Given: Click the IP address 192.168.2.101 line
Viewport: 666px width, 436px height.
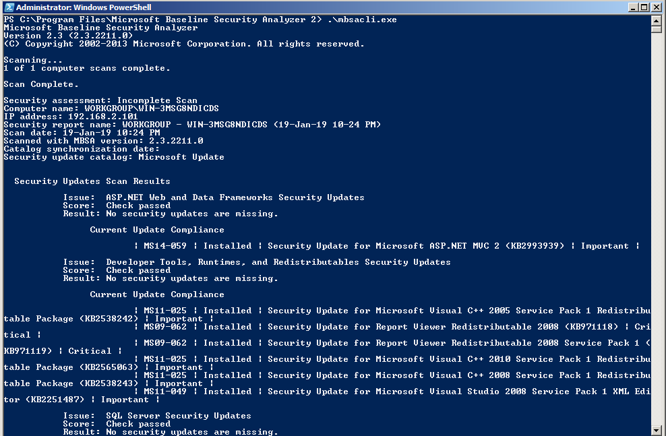Looking at the screenshot, I should [71, 117].
